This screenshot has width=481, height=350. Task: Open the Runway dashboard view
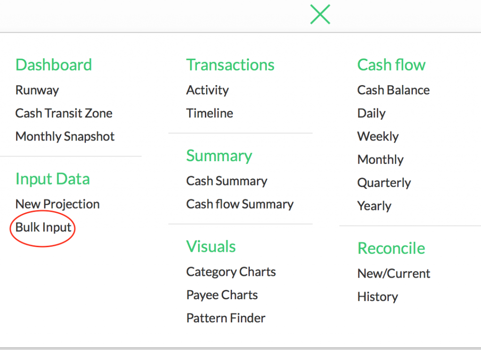pos(37,90)
